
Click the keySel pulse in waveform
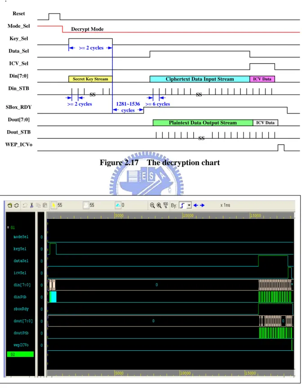point(53,248)
